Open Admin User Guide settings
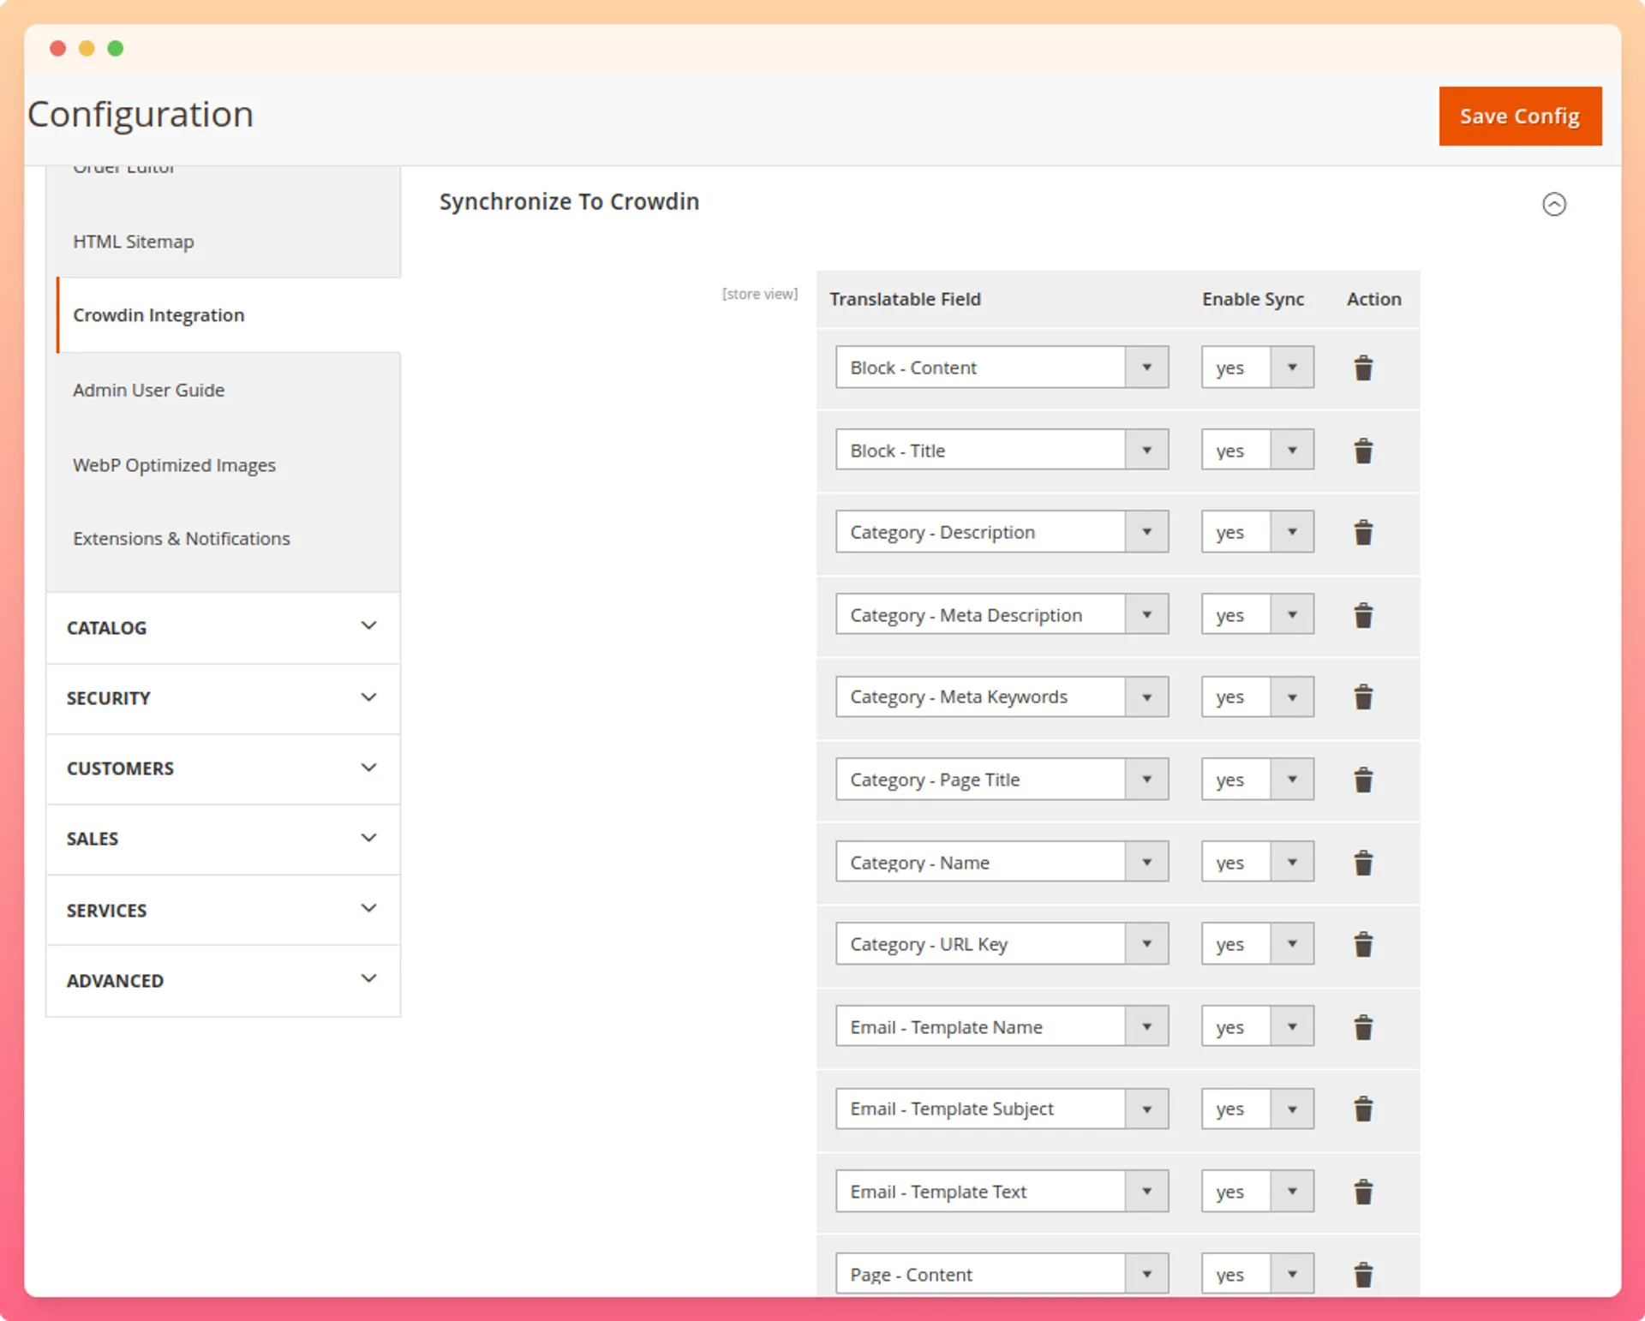This screenshot has height=1321, width=1645. coord(148,390)
